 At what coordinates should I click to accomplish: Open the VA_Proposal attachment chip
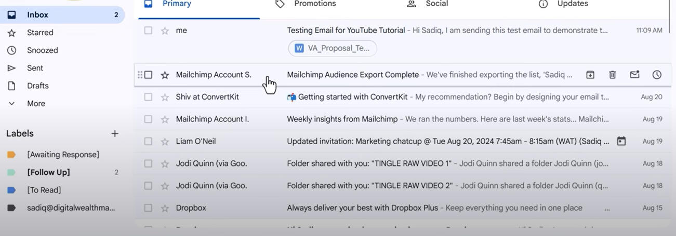333,48
